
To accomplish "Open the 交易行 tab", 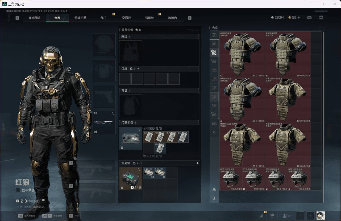I will click(126, 18).
